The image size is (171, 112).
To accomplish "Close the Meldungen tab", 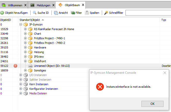I will tap(53, 5).
